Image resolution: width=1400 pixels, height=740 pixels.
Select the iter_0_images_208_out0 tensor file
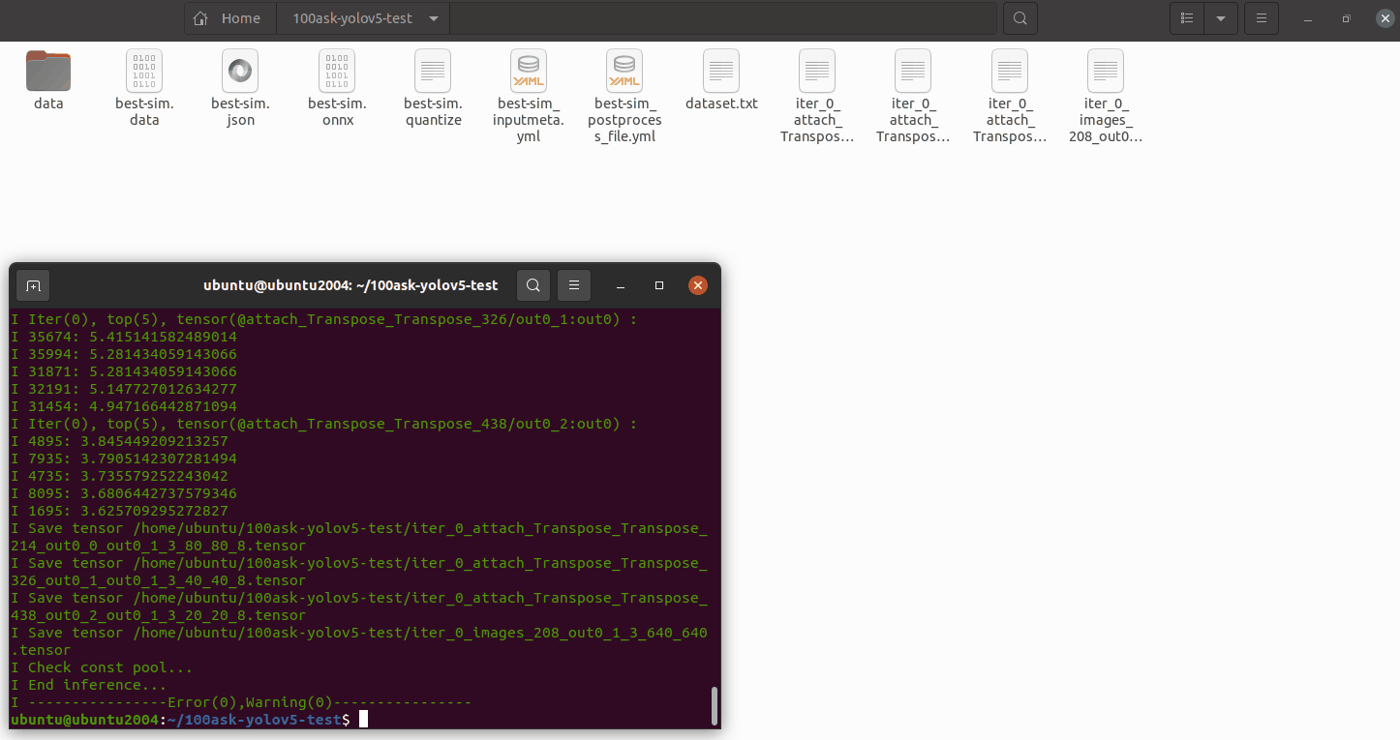(x=1105, y=70)
